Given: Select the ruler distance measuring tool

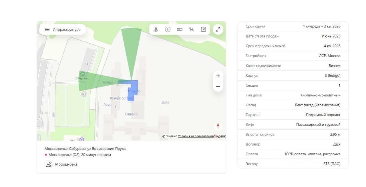Looking at the screenshot, I should point(180,29).
